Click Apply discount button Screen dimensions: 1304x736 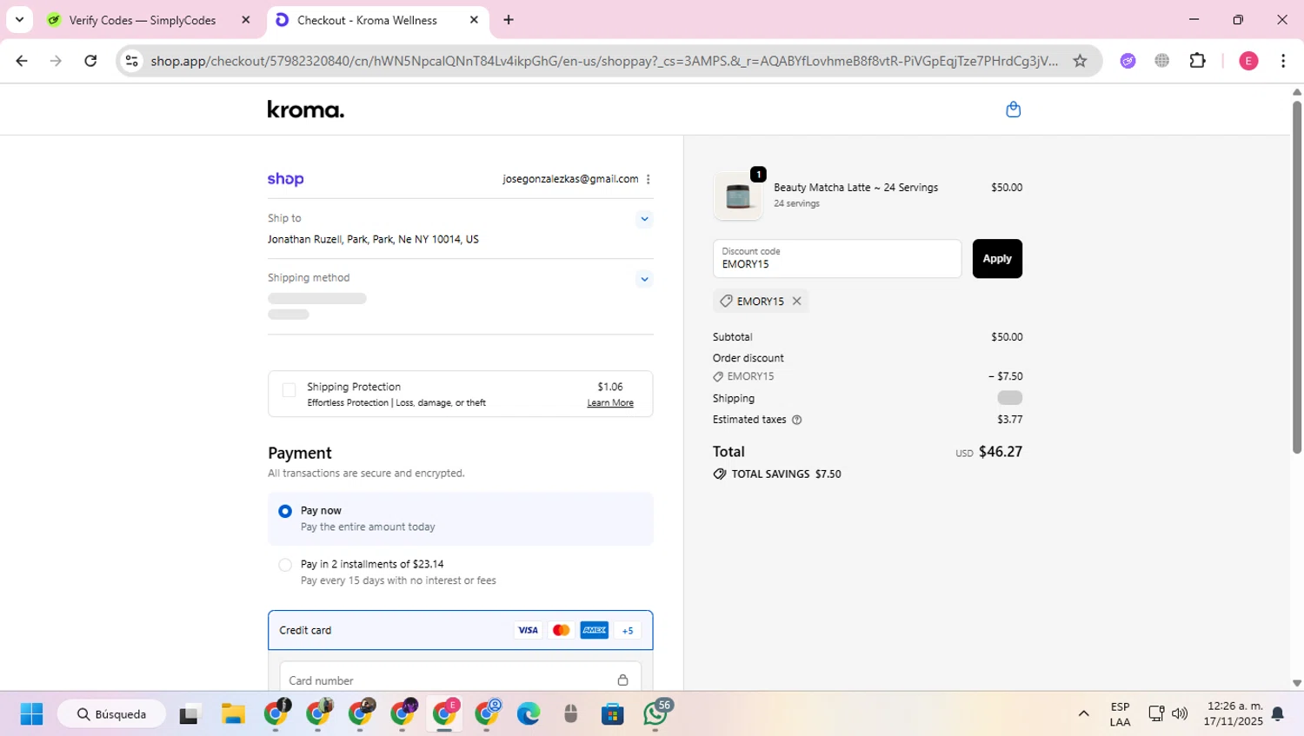click(997, 259)
